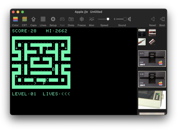177x132 pixels.
Task: Toggle scan Lines icon
Action: [x=43, y=19]
